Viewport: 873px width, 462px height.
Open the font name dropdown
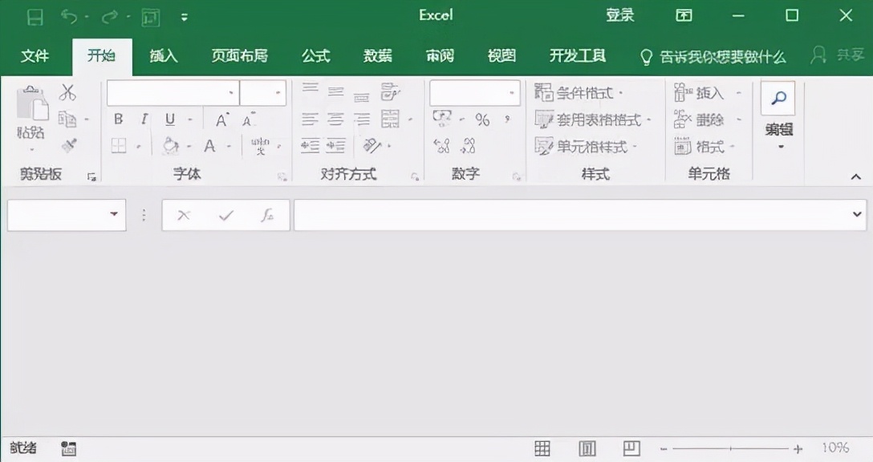coord(231,93)
